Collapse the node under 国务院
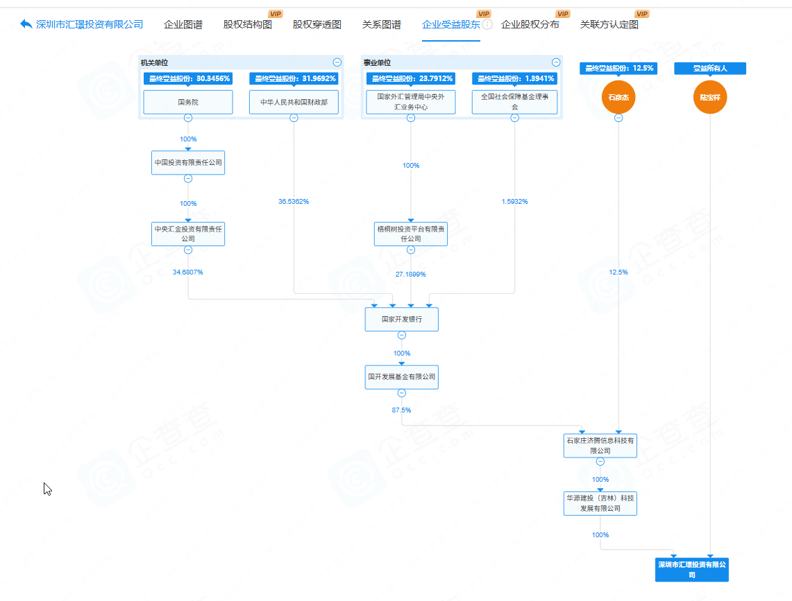 click(x=188, y=118)
